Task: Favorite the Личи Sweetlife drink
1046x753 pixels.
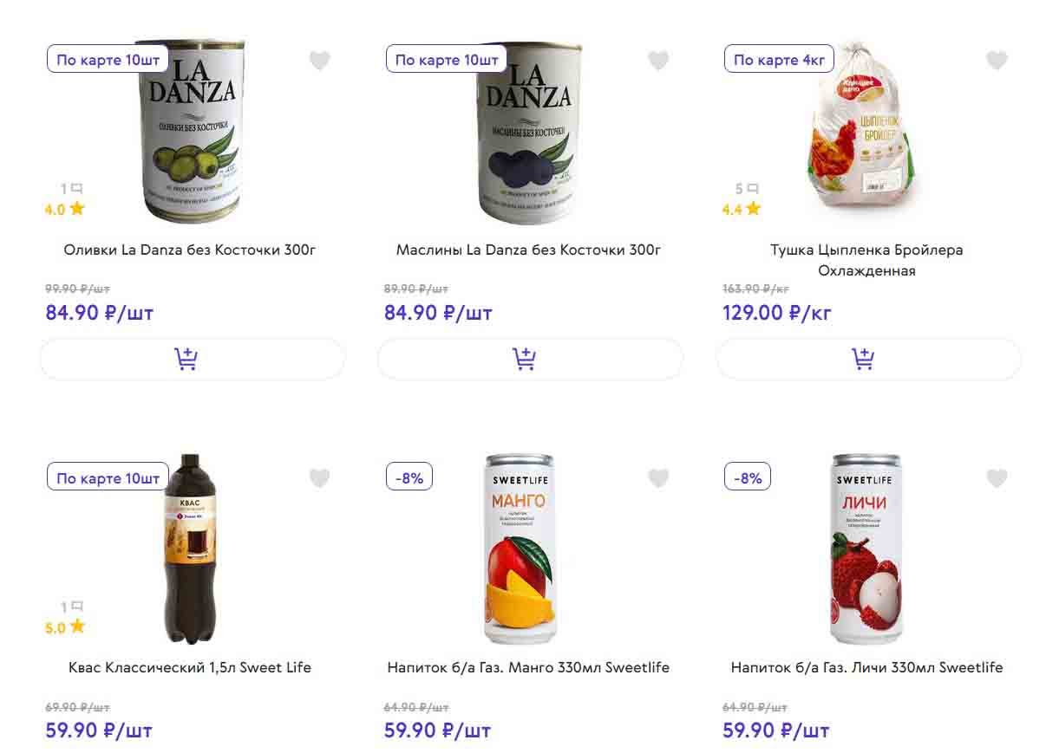Action: [997, 478]
